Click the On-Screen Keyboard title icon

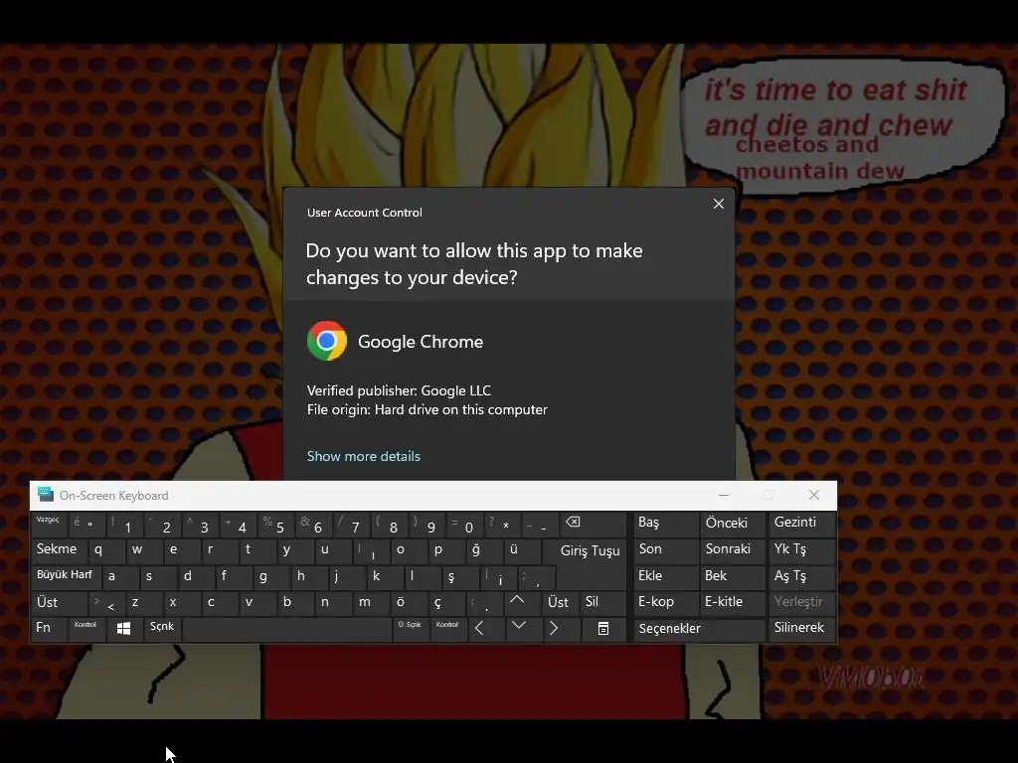point(46,495)
